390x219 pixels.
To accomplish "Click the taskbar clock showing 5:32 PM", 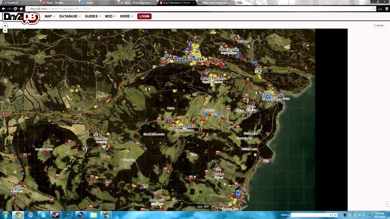I will (380, 215).
